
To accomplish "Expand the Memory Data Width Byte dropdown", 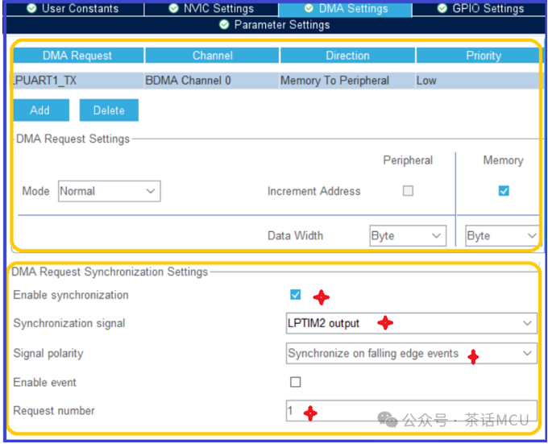I will coord(502,235).
